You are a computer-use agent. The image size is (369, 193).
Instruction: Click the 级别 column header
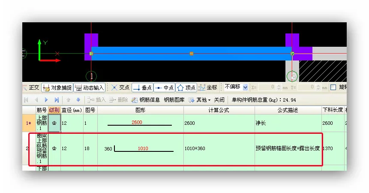click(54, 110)
